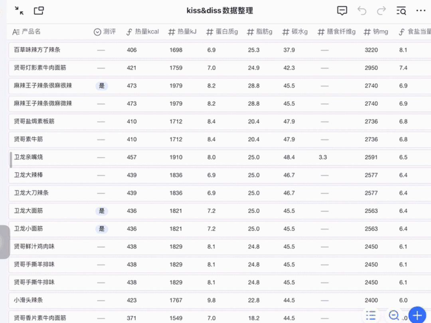Select the 蛋白质g column header

click(222, 32)
